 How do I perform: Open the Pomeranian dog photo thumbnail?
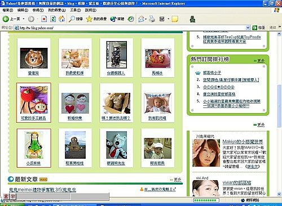click(34, 58)
